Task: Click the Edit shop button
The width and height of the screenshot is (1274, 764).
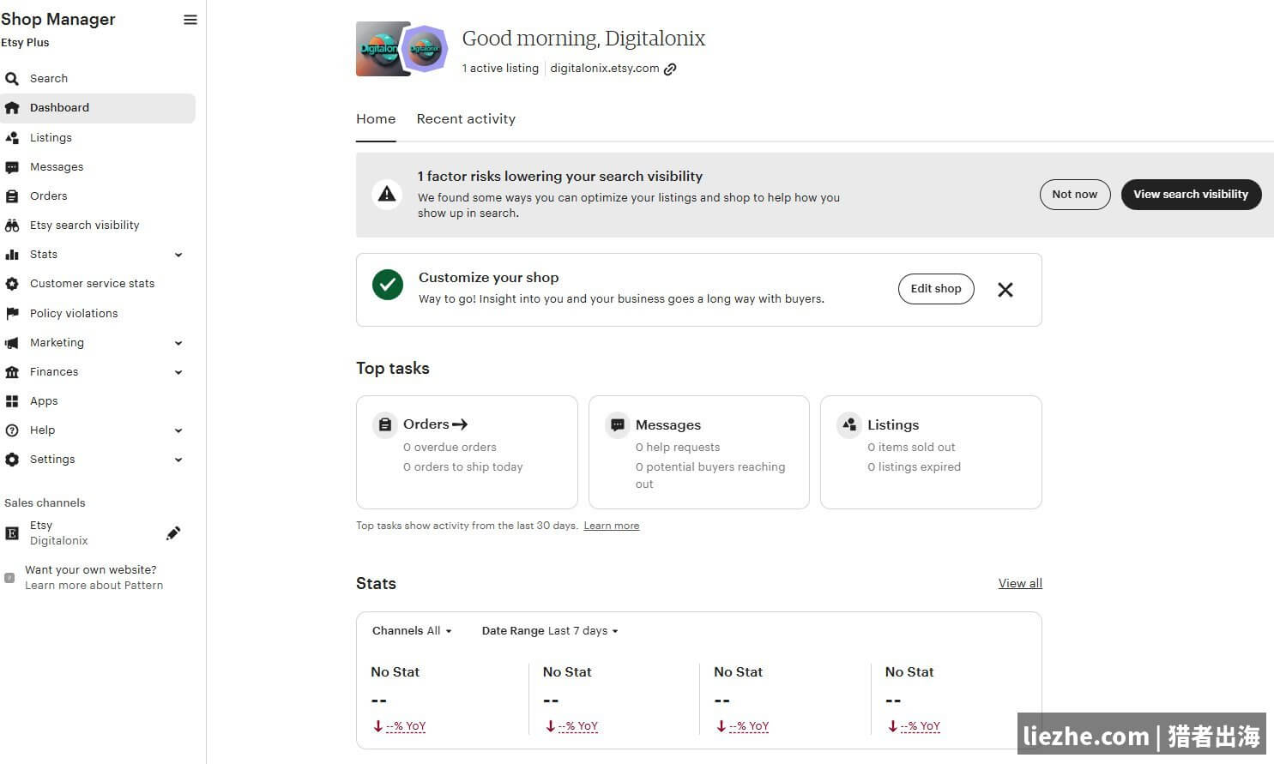Action: (936, 289)
